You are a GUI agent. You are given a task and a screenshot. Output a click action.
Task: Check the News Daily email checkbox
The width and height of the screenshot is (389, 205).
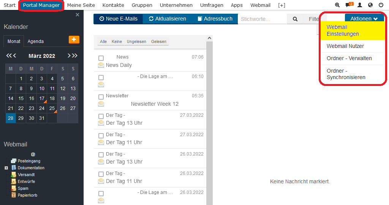[x=101, y=58]
